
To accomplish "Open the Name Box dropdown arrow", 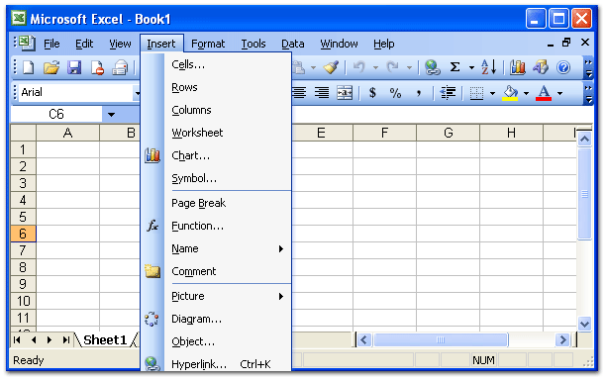I will click(111, 115).
